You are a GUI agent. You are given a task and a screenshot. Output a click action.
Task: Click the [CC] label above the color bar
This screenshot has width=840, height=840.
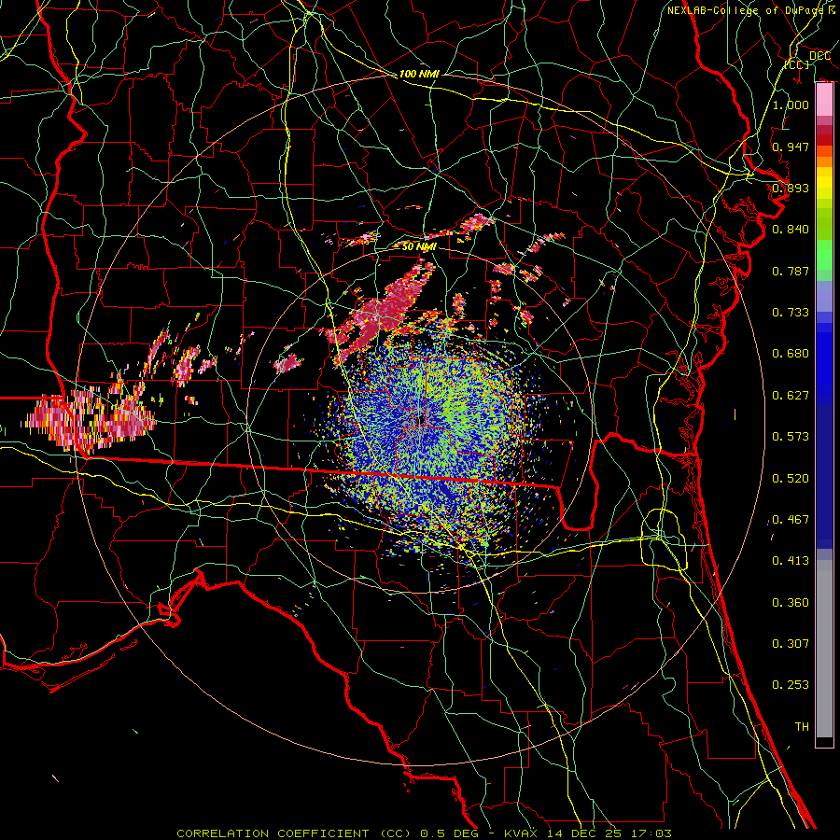(x=797, y=64)
